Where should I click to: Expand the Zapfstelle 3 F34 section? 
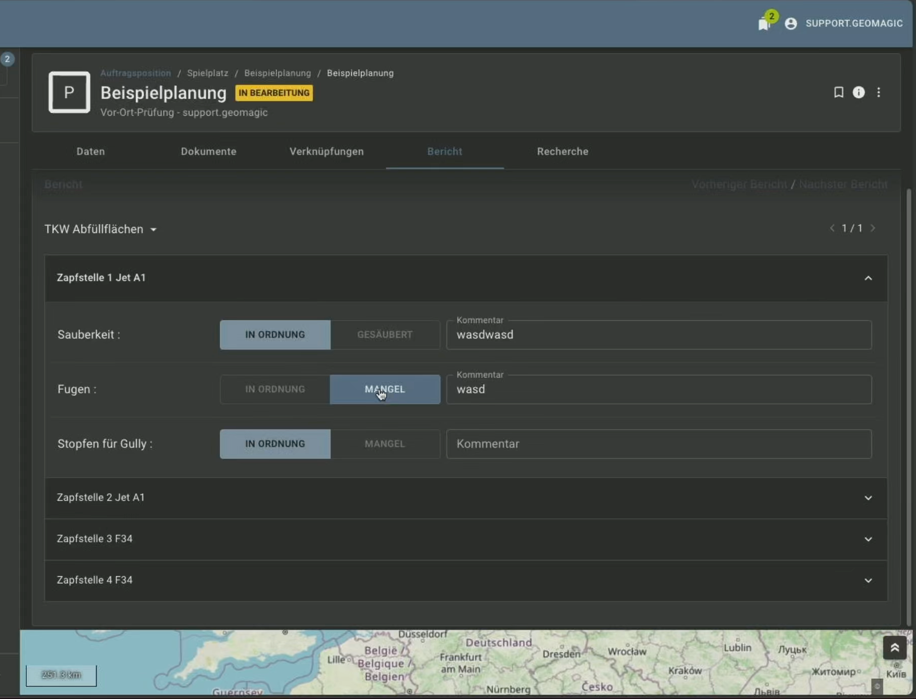[x=868, y=539]
